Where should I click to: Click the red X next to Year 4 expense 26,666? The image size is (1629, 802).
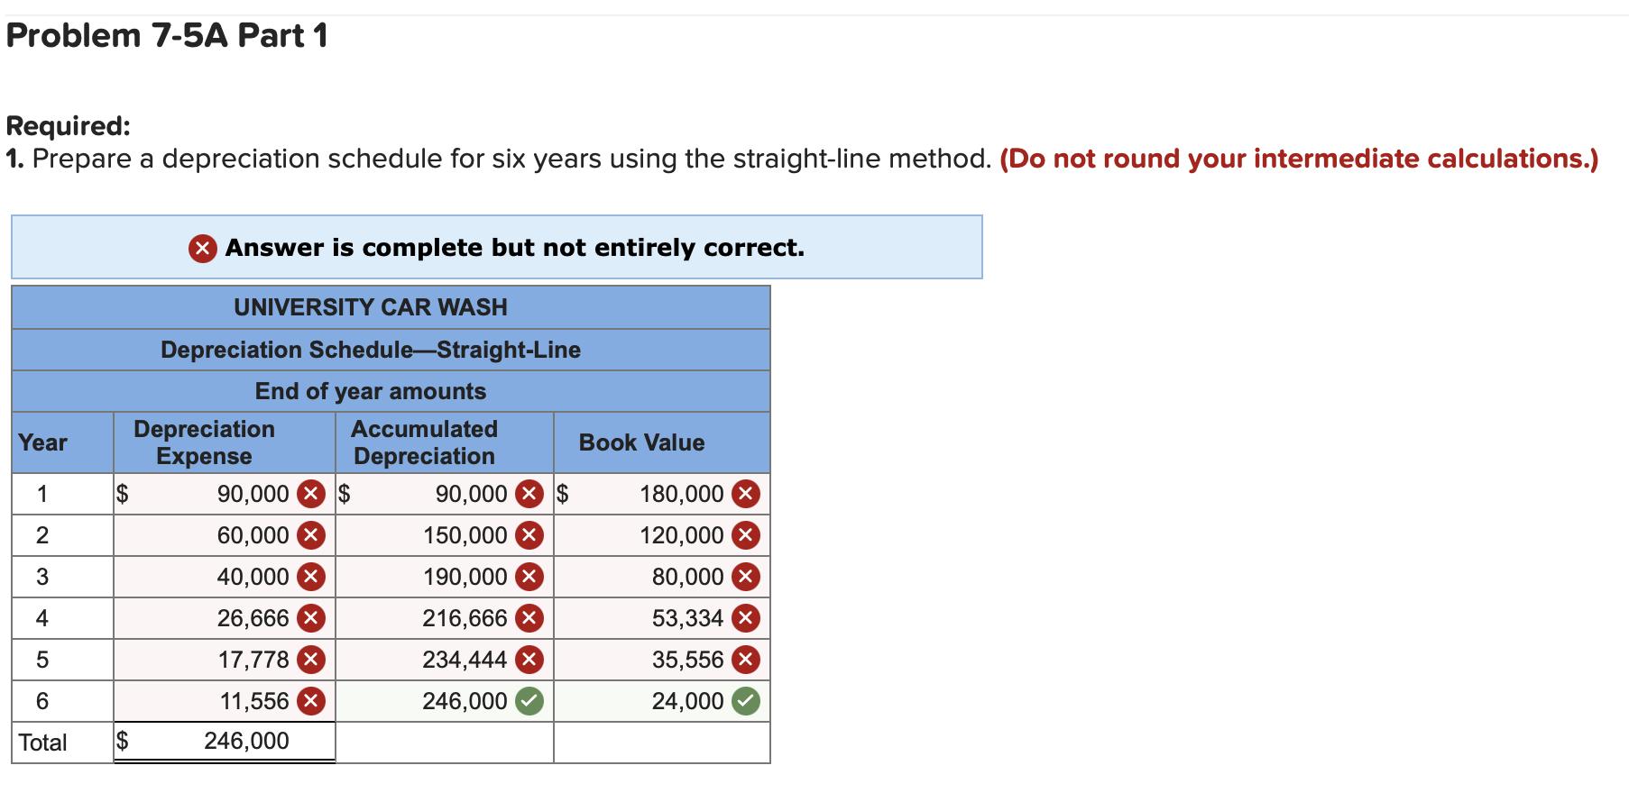(x=311, y=617)
